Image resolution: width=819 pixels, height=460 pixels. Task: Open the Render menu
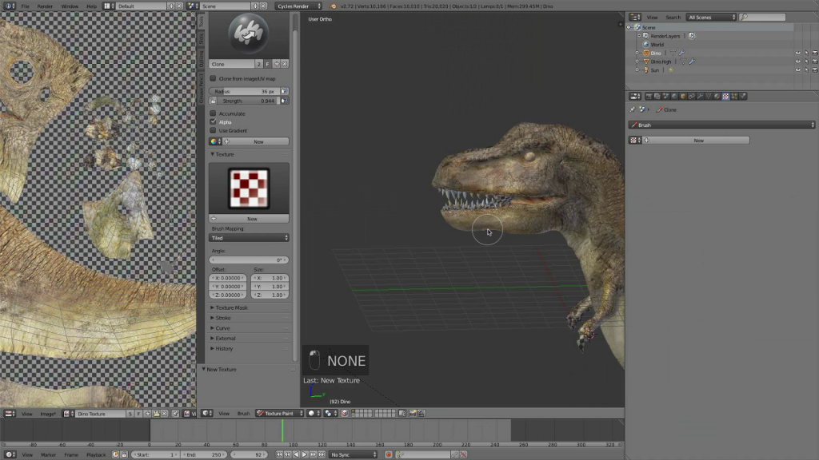point(45,6)
